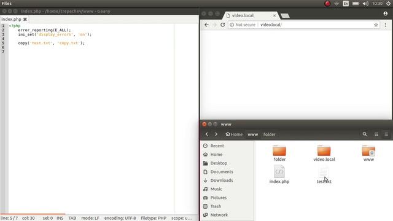
Task: Click the 'filetype: PHP' status entry
Action: click(154, 219)
